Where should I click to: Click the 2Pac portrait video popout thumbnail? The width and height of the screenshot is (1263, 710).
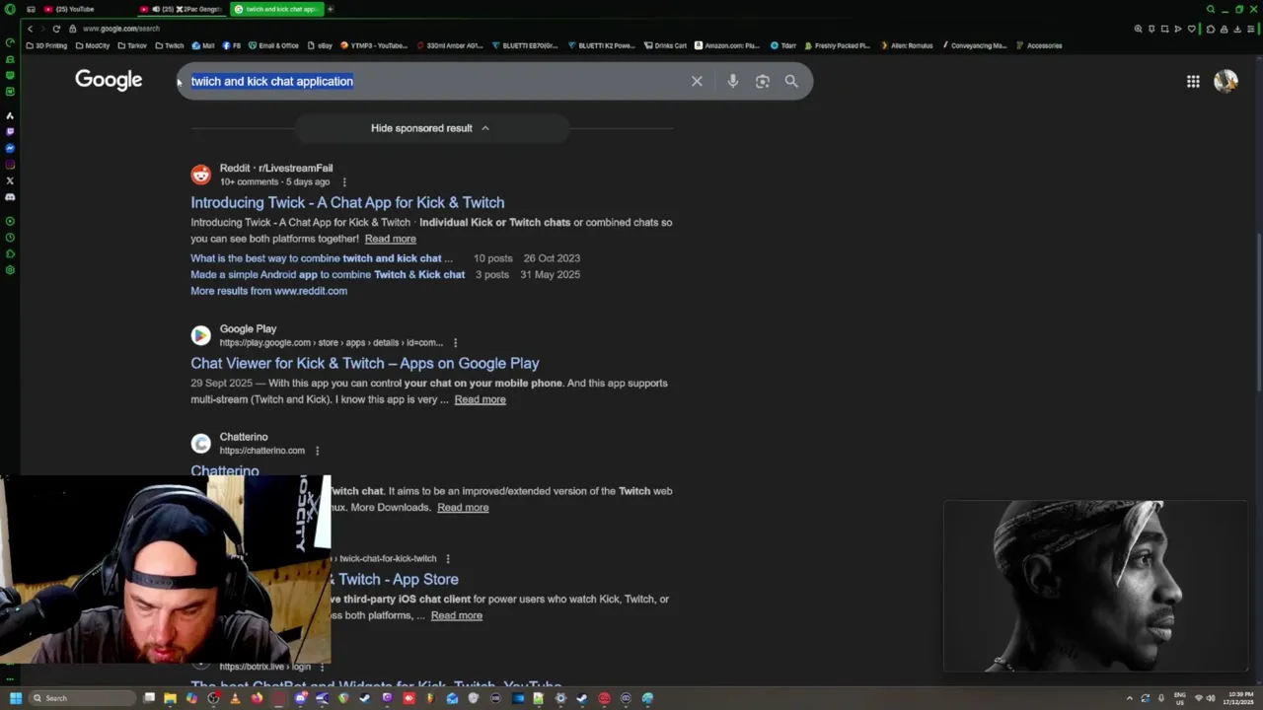point(1095,586)
